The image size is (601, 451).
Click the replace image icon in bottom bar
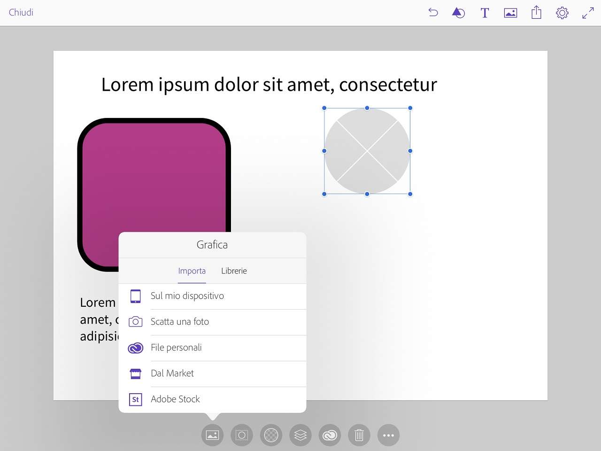point(212,435)
